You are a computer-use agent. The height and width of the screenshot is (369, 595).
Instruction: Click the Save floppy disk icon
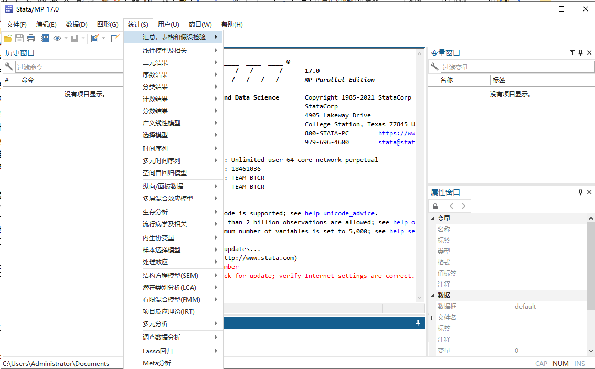(19, 38)
